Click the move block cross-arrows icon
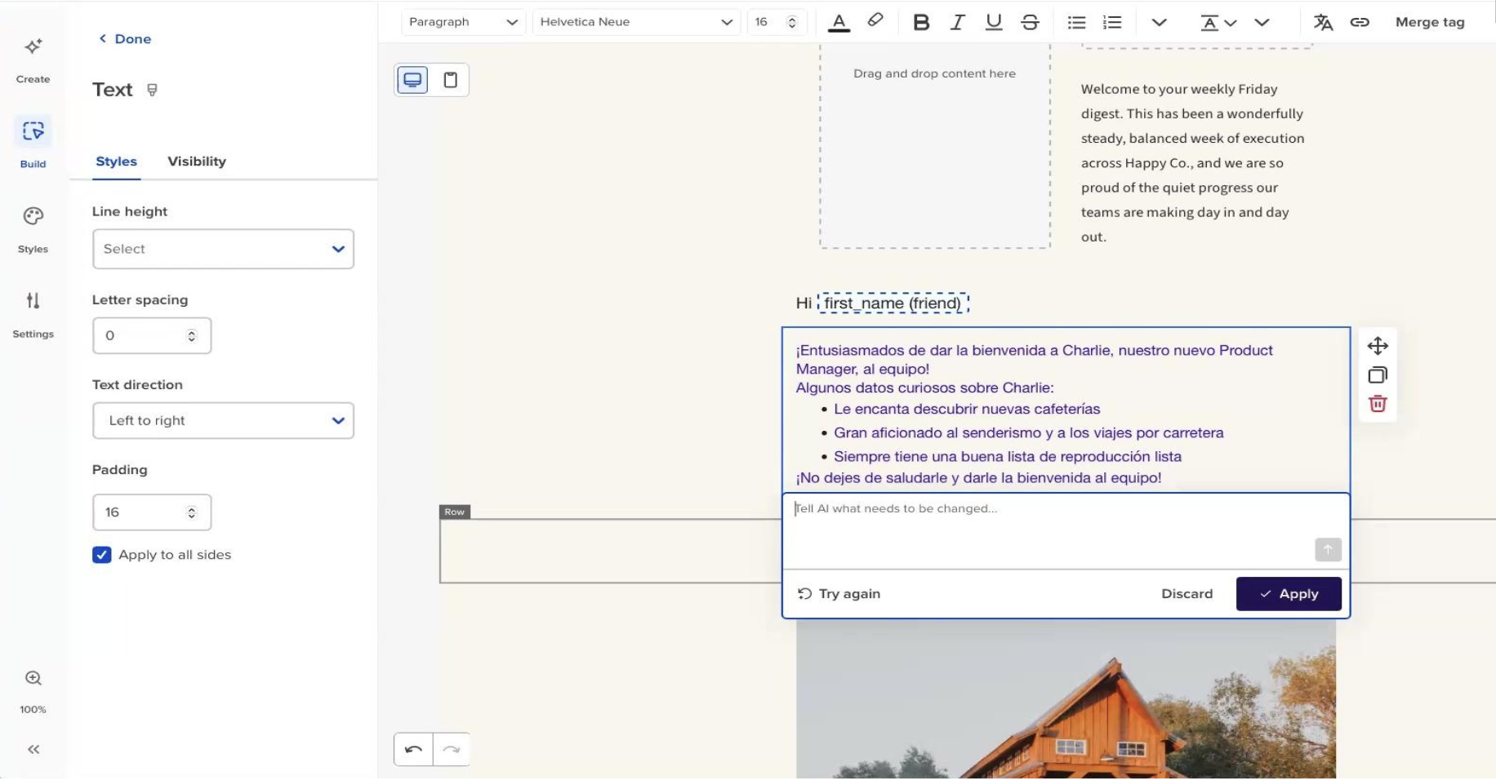Screen dimensions: 1496x780 pyautogui.click(x=1378, y=346)
